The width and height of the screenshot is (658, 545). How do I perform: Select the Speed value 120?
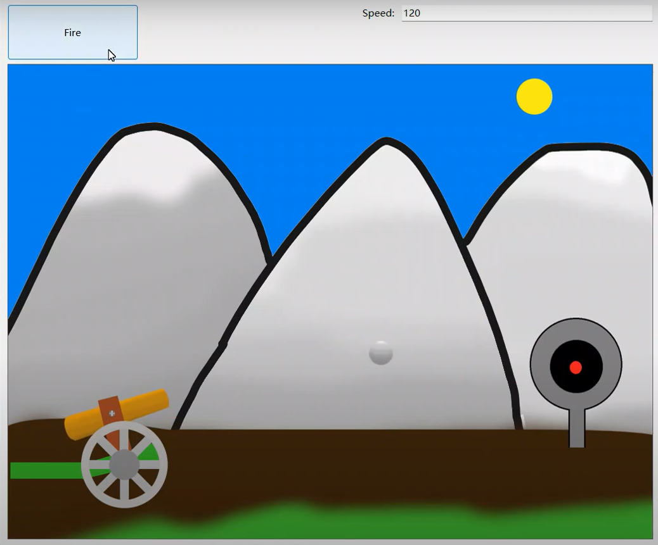point(413,11)
